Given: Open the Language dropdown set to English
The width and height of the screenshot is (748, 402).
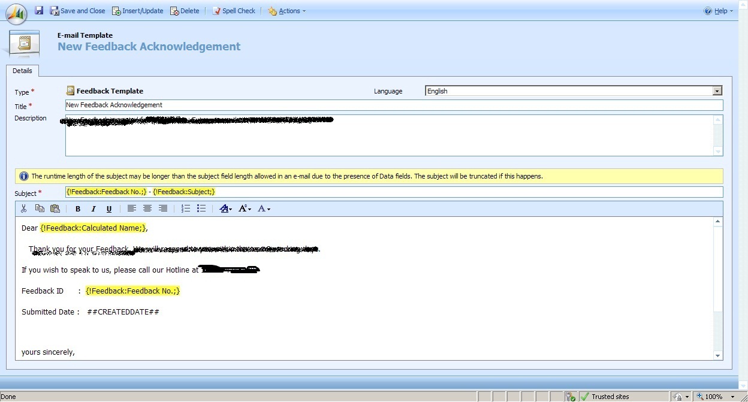Looking at the screenshot, I should click(717, 90).
